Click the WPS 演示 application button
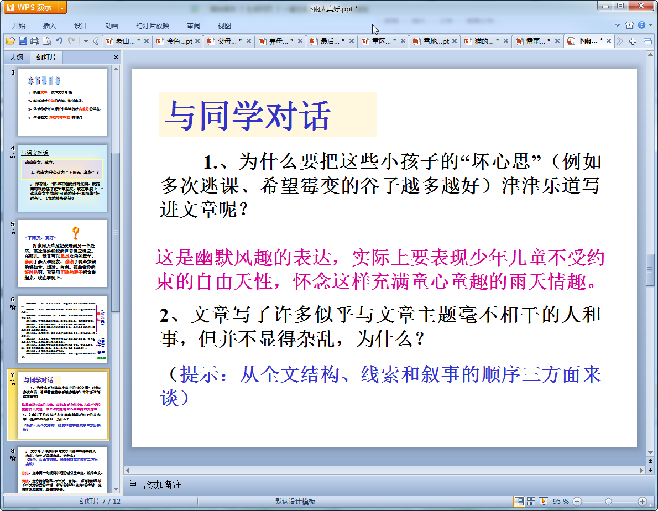Viewport: 658px width, 511px height. pyautogui.click(x=30, y=8)
